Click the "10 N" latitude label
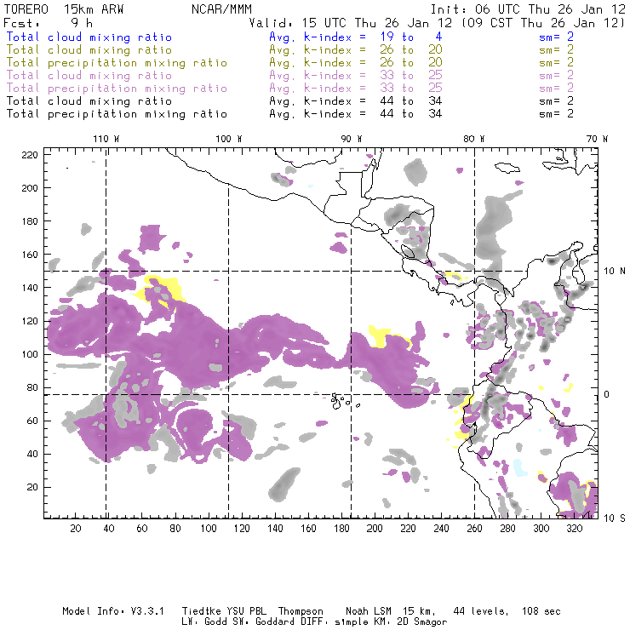 pyautogui.click(x=615, y=272)
